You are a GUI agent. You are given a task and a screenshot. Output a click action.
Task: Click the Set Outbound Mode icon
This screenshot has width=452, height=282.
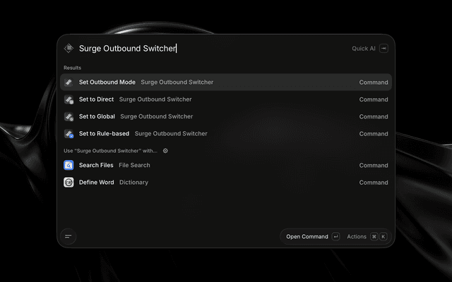coord(69,82)
